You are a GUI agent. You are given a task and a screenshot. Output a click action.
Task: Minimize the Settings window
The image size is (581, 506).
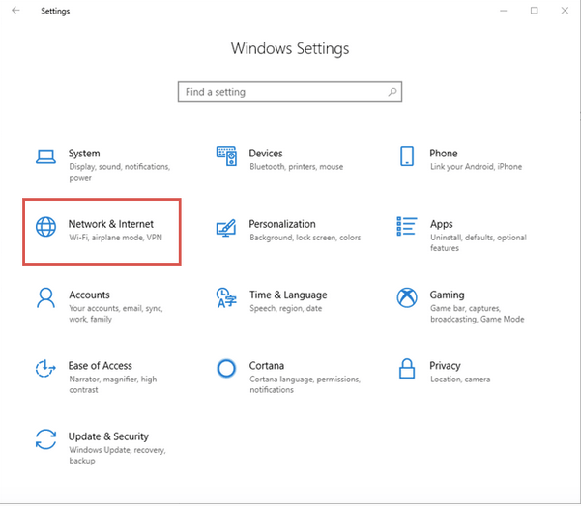click(504, 11)
